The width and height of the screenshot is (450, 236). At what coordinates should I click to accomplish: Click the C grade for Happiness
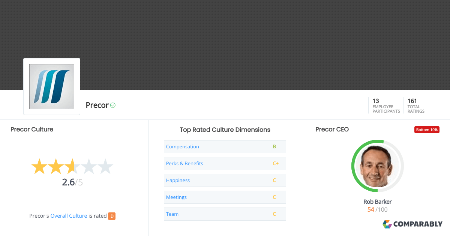(x=274, y=180)
